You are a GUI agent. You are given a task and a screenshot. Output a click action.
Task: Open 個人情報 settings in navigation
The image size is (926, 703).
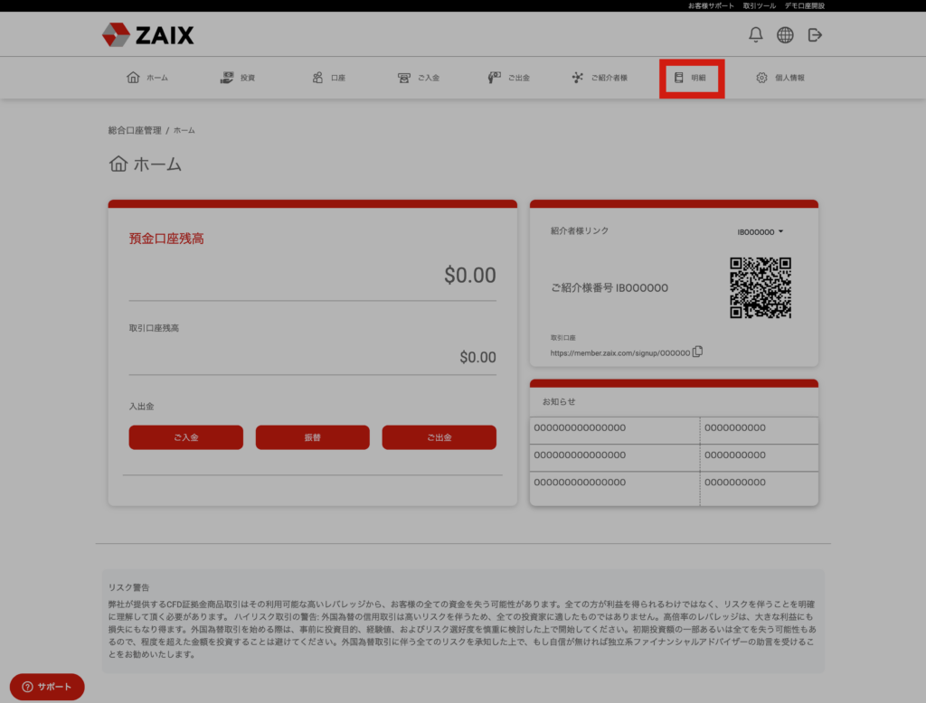coord(780,78)
